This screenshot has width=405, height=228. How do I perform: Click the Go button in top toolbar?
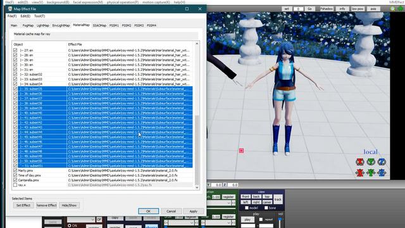coord(309,9)
